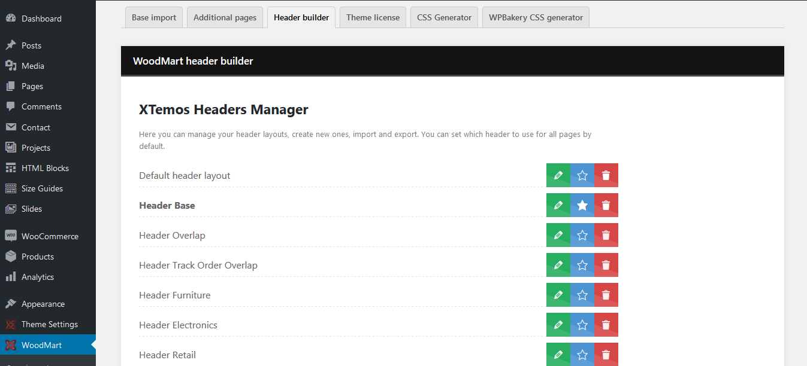
Task: Open HTML Blocks menu item
Action: coord(48,168)
